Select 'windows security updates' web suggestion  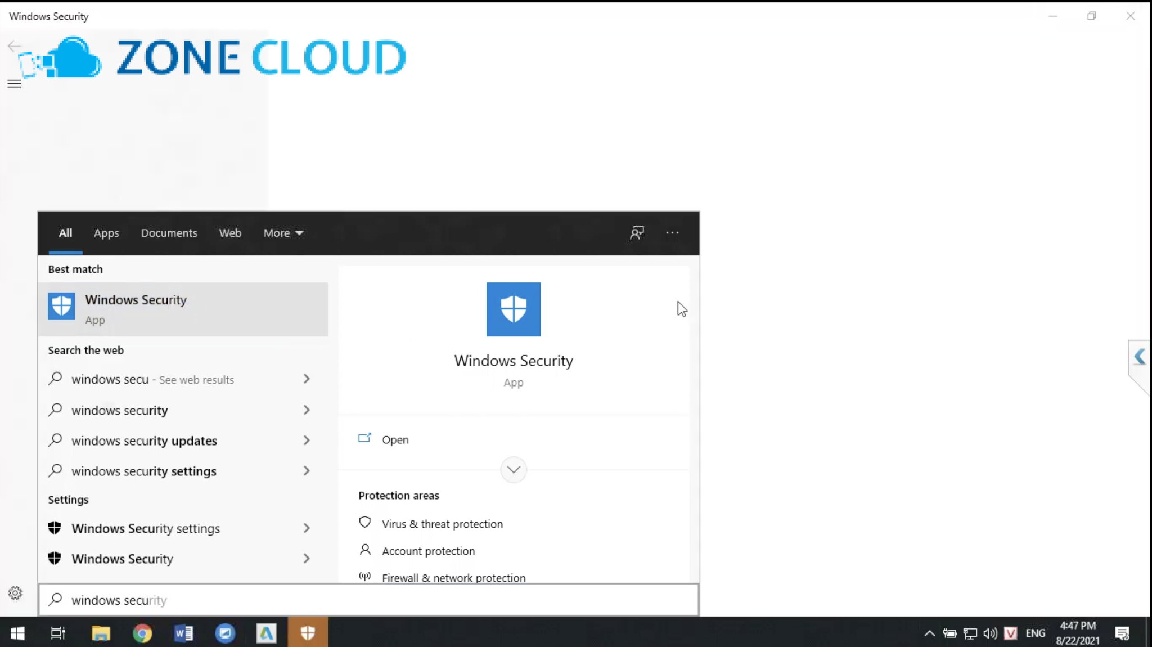click(144, 441)
